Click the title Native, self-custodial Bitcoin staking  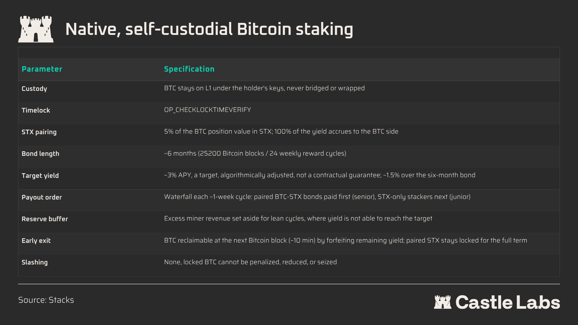[209, 29]
